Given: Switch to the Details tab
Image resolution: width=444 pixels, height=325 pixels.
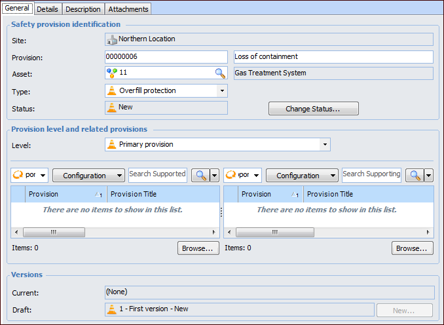Looking at the screenshot, I should point(47,9).
